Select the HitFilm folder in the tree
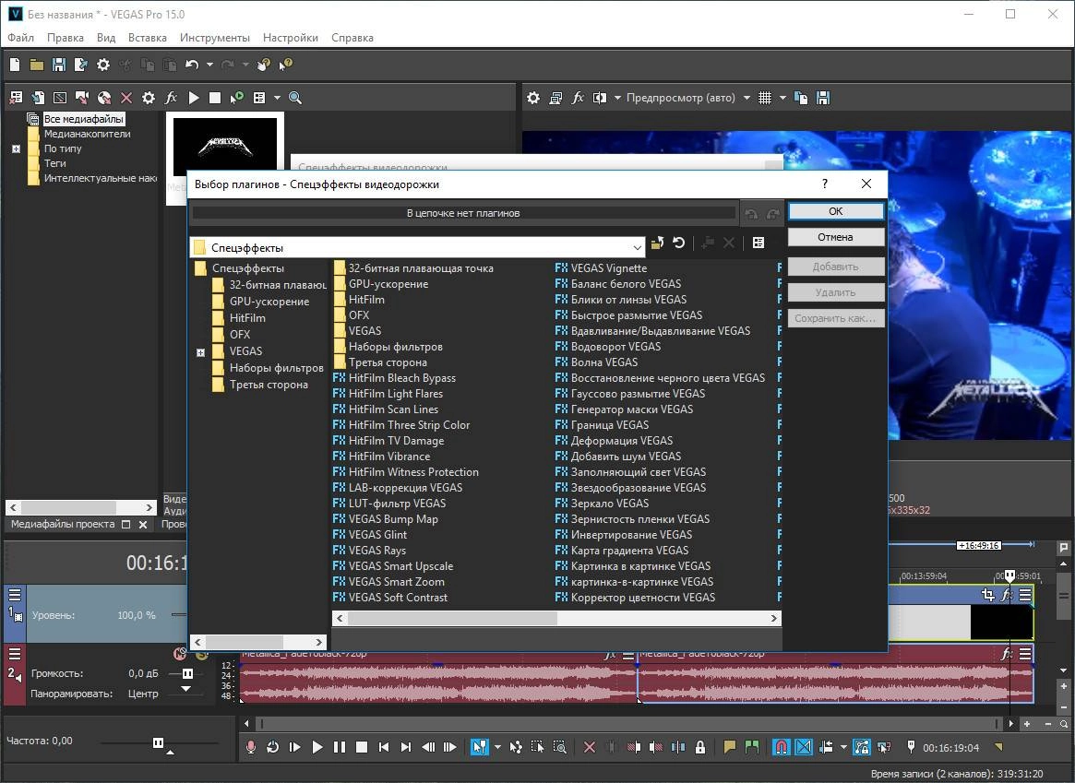1075x783 pixels. pyautogui.click(x=247, y=318)
